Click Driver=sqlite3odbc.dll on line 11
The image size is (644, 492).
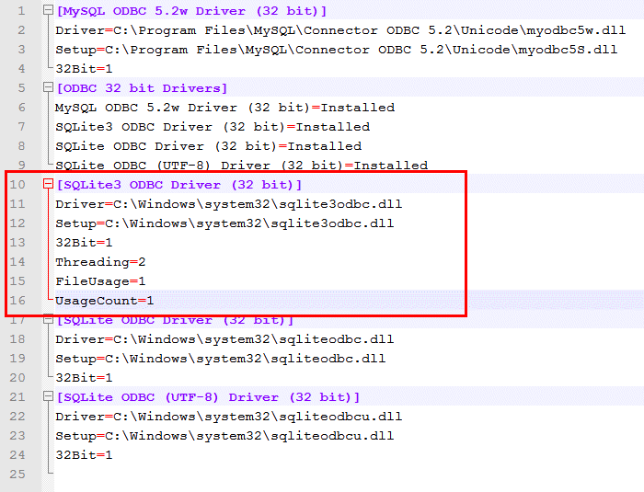coord(229,204)
